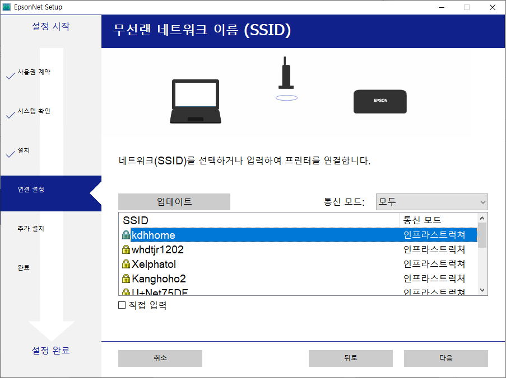Click the 사용권 계약 step in sidebar
This screenshot has width=506, height=378.
click(x=34, y=72)
